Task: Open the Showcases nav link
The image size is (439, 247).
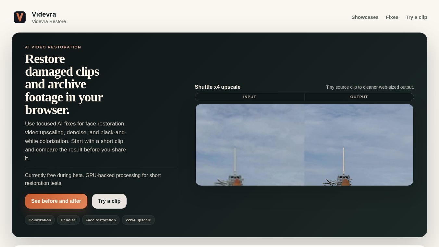Action: coord(365,17)
